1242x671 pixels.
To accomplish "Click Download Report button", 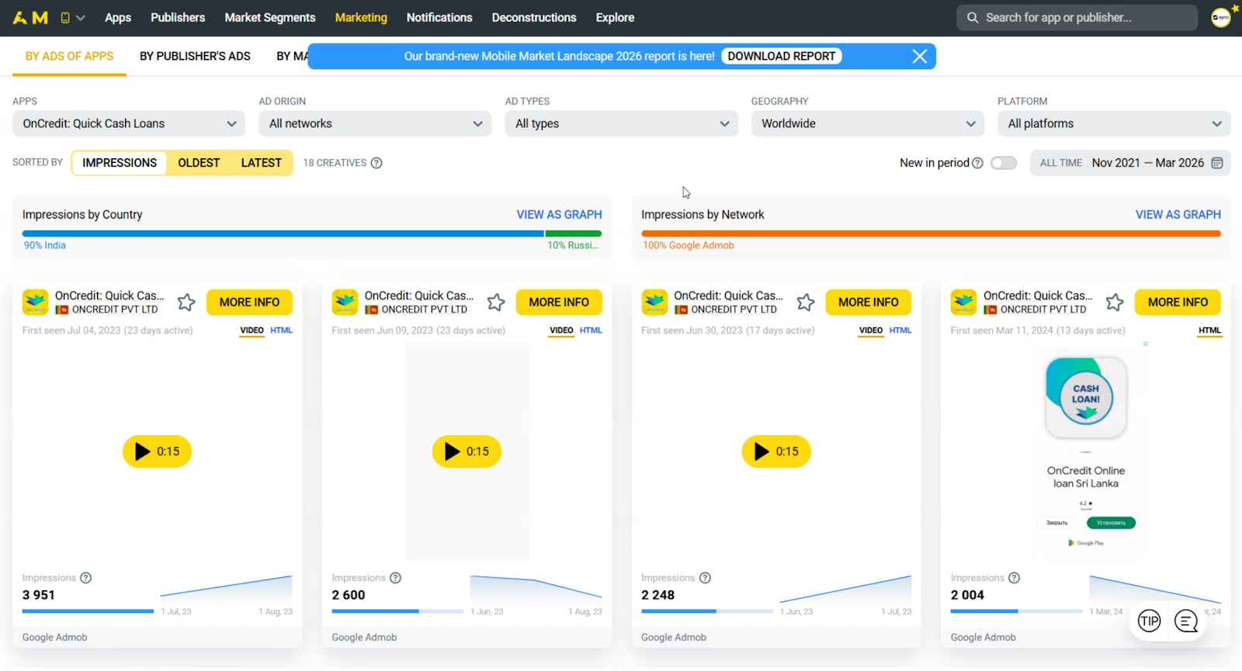I will [781, 56].
